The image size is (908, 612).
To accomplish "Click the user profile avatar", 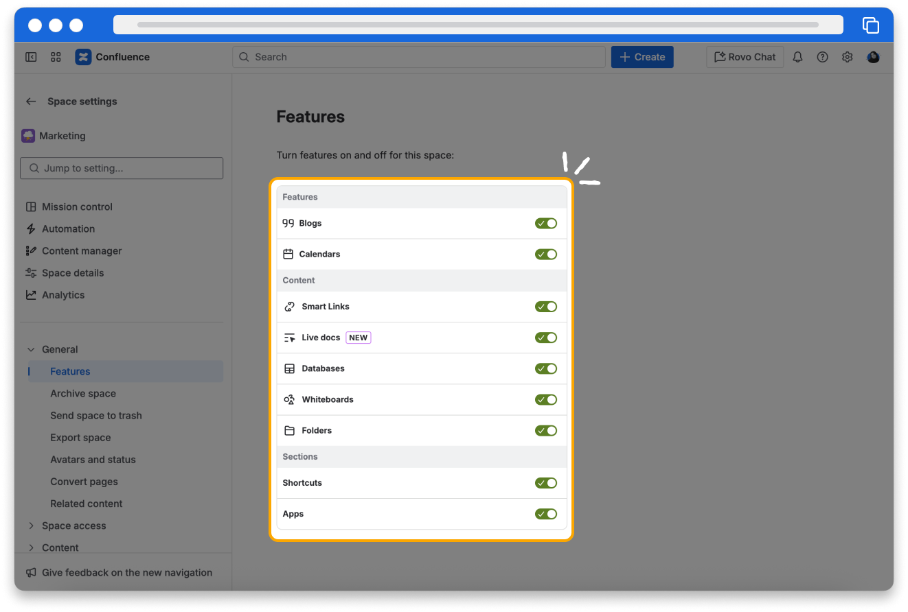I will point(873,57).
